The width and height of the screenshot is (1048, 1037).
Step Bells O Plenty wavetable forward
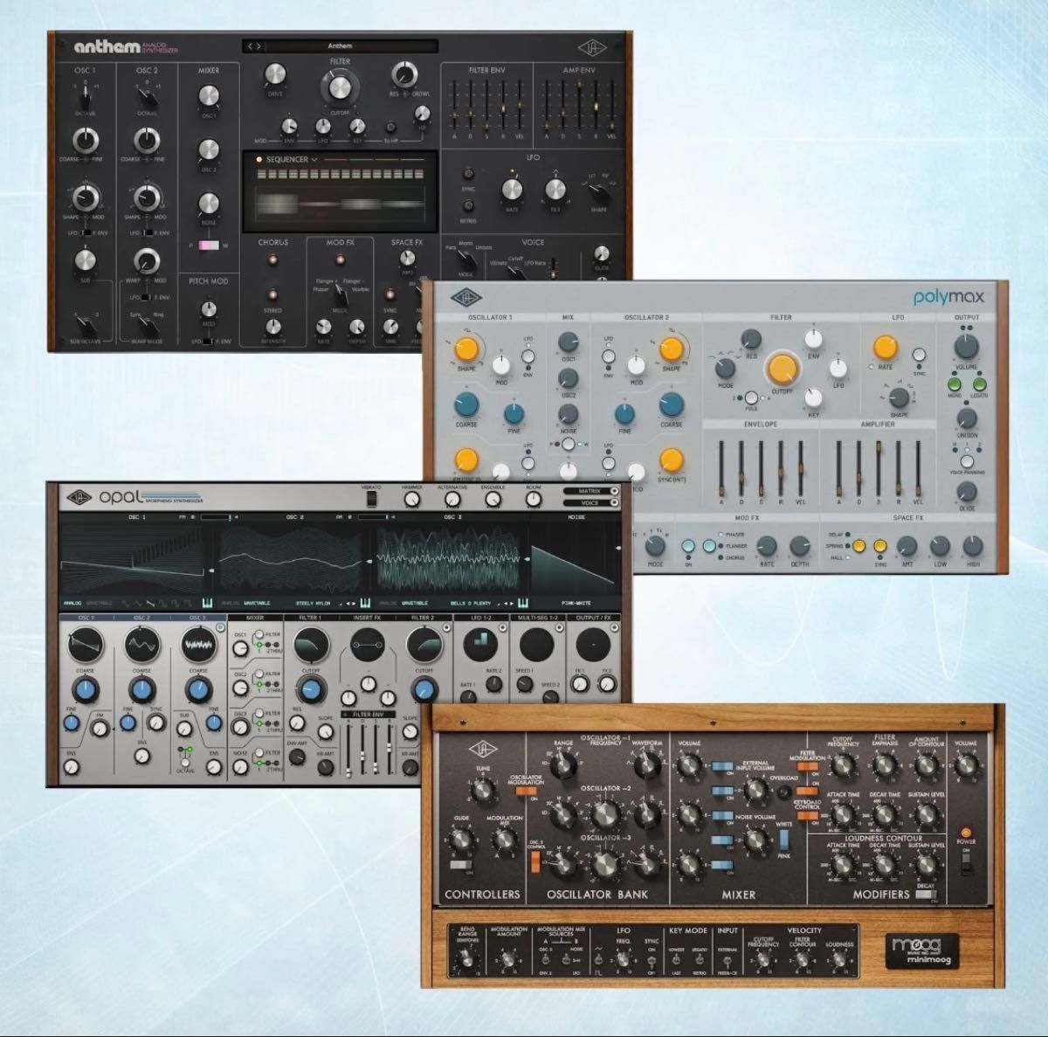pyautogui.click(x=512, y=603)
